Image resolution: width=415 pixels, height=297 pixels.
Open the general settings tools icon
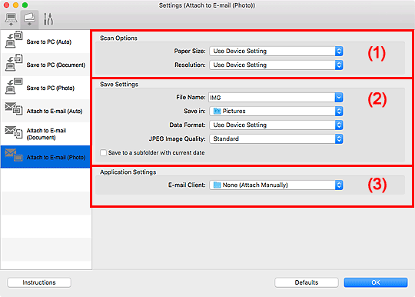click(48, 19)
